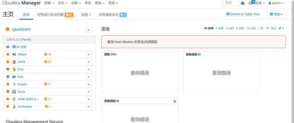The width and height of the screenshot is (294, 123).
Task: Open the 配置 tab dropdown
Action: 86,15
